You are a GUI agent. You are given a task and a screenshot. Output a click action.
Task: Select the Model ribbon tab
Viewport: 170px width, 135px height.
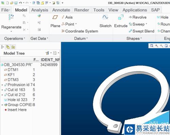(21, 10)
